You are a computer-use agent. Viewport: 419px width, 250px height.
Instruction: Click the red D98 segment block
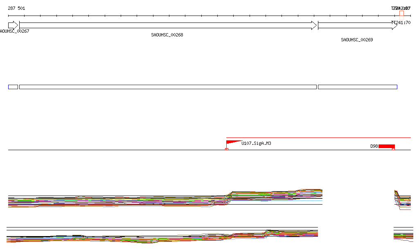[387, 146]
